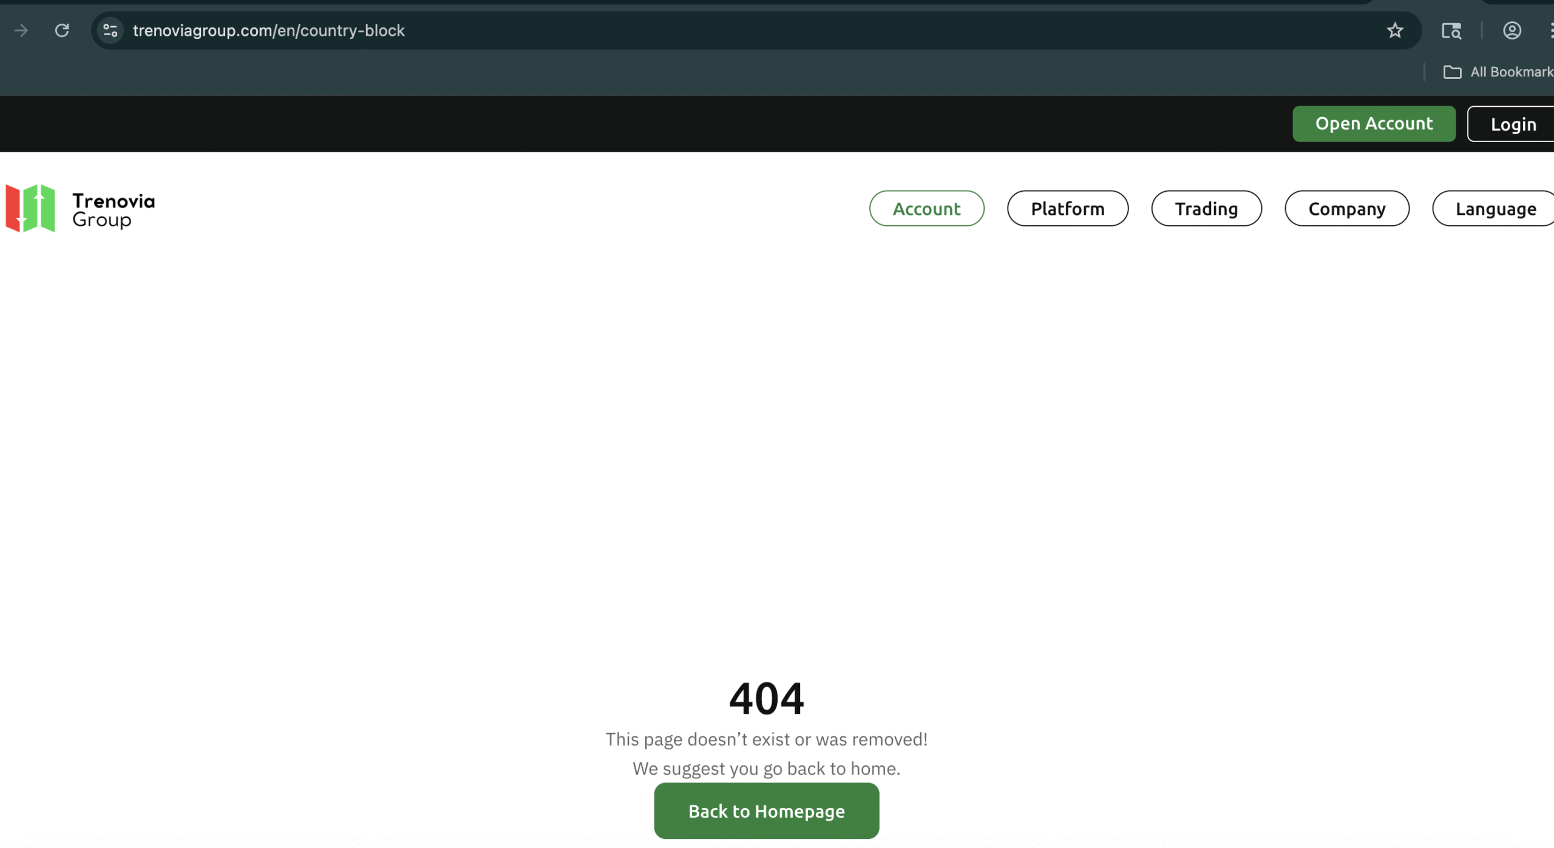The height and width of the screenshot is (848, 1554).
Task: Click the 404 heading text
Action: [x=766, y=699]
